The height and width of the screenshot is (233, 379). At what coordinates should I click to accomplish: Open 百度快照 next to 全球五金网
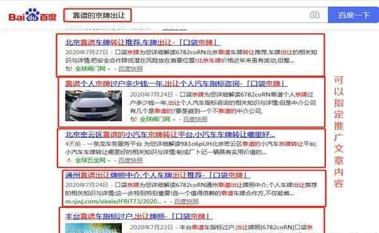pos(131,160)
